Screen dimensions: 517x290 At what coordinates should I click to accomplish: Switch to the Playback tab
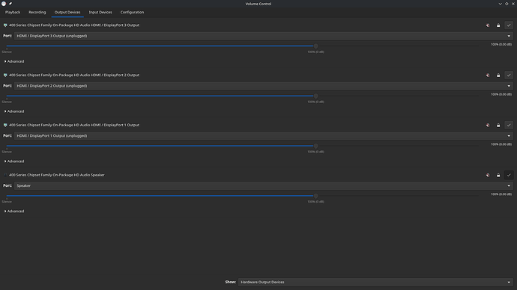pos(13,12)
